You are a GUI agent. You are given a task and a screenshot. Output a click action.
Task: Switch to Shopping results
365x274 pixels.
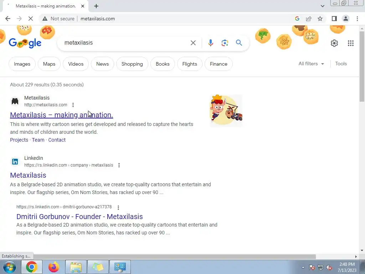pyautogui.click(x=132, y=64)
